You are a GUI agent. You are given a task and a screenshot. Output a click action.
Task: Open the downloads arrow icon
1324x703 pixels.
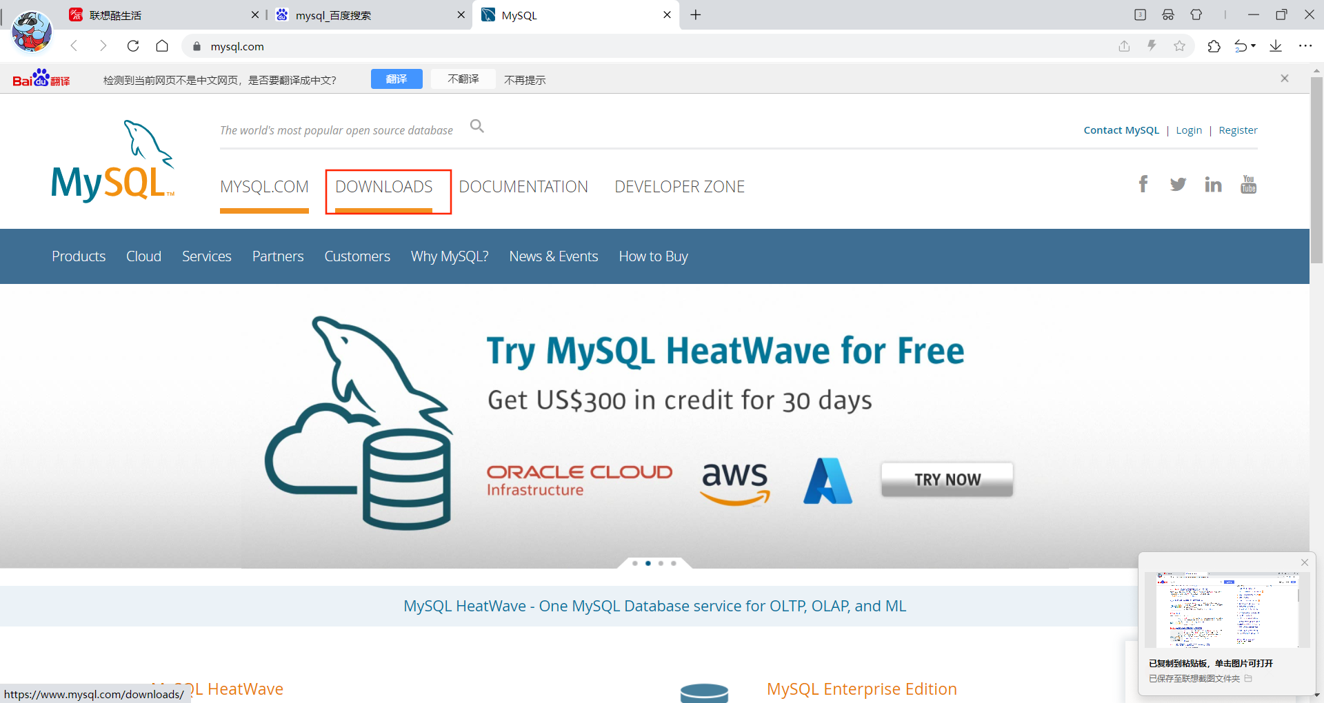click(1276, 46)
